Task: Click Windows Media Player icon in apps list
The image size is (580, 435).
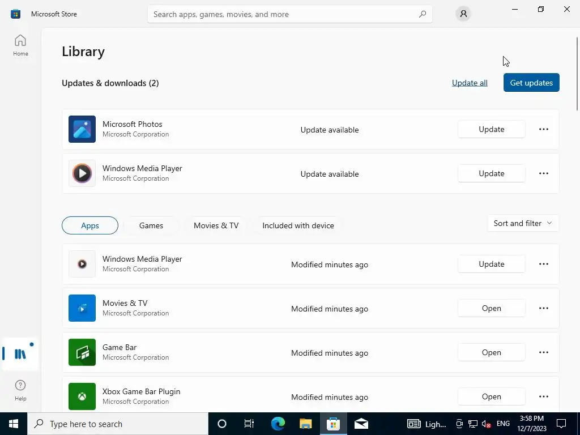Action: pyautogui.click(x=82, y=264)
